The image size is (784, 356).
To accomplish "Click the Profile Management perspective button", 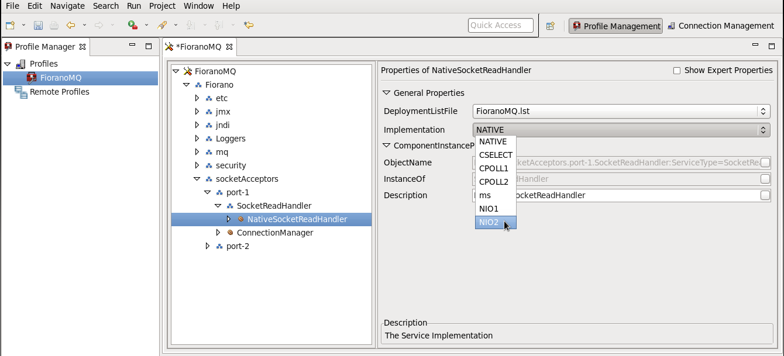I will click(x=615, y=26).
